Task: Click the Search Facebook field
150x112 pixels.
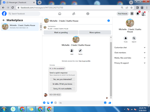Action: click(x=24, y=14)
